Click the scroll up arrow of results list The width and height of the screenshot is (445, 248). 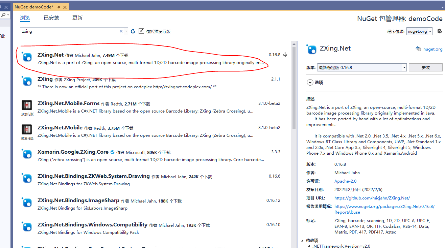pos(294,44)
